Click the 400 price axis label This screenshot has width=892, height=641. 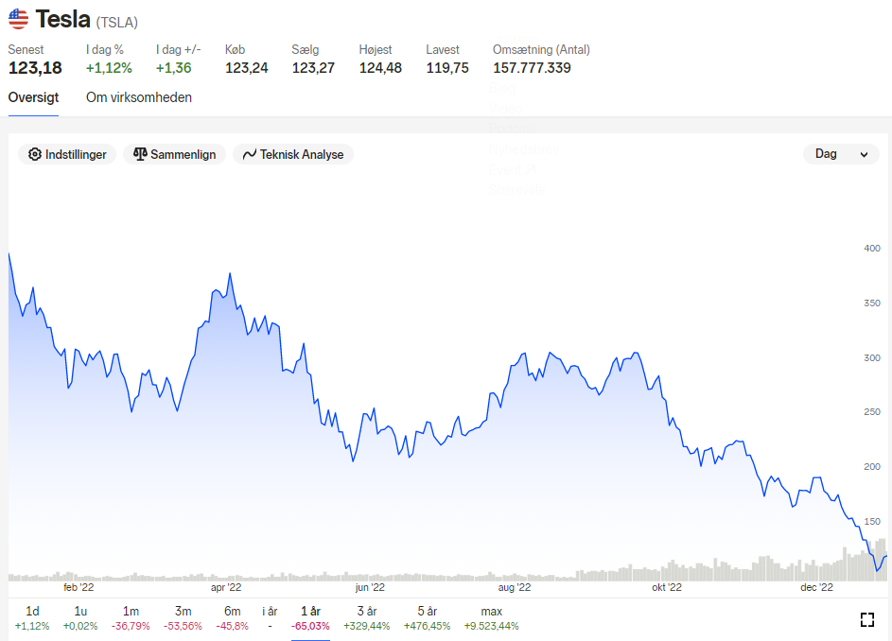(871, 248)
